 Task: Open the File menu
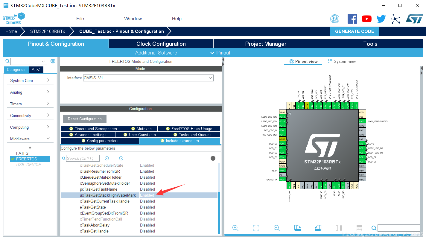pos(80,19)
